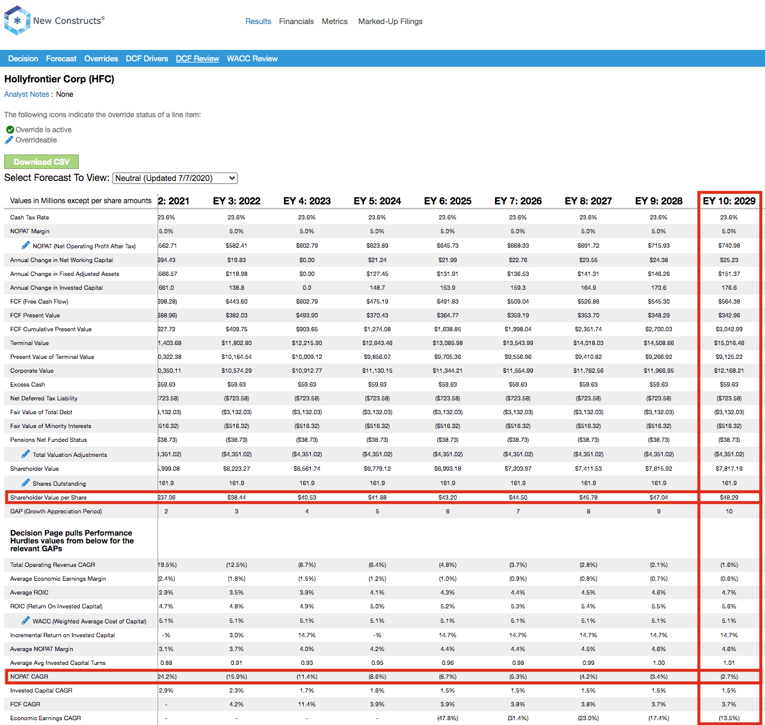
Task: Open WACC Review
Action: click(x=252, y=59)
